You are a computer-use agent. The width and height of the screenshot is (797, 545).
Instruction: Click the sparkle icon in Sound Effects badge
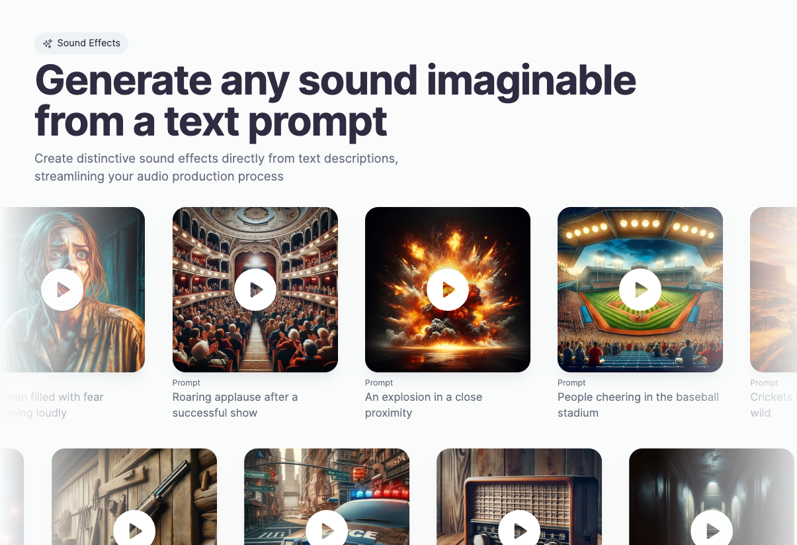(48, 44)
